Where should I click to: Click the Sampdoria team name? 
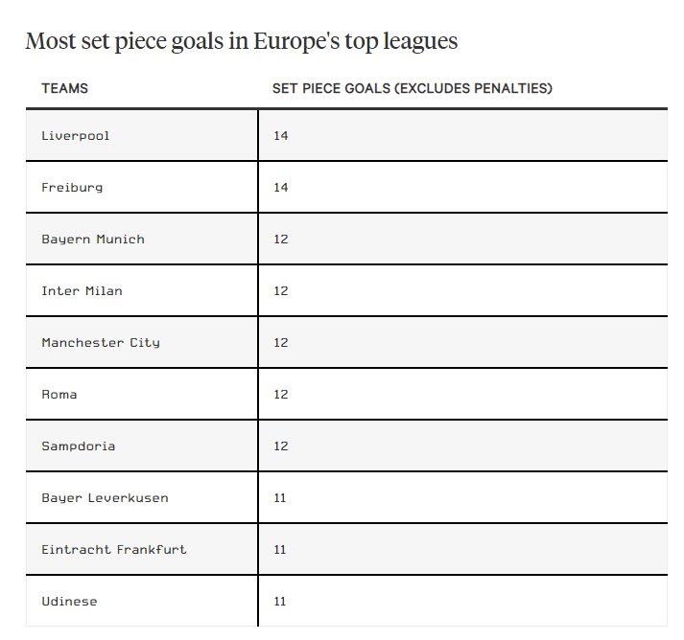click(78, 446)
